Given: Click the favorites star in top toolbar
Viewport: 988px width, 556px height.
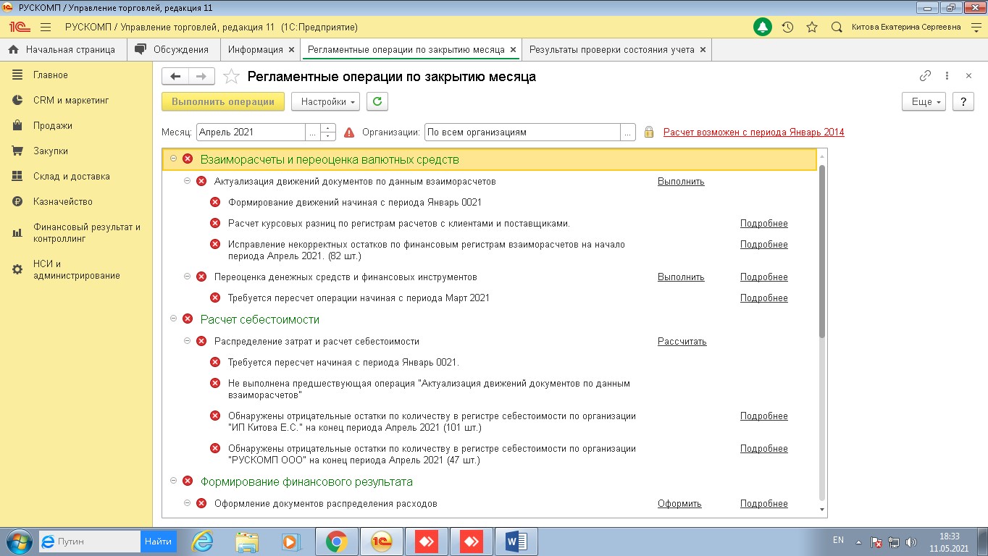Looking at the screenshot, I should click(812, 28).
